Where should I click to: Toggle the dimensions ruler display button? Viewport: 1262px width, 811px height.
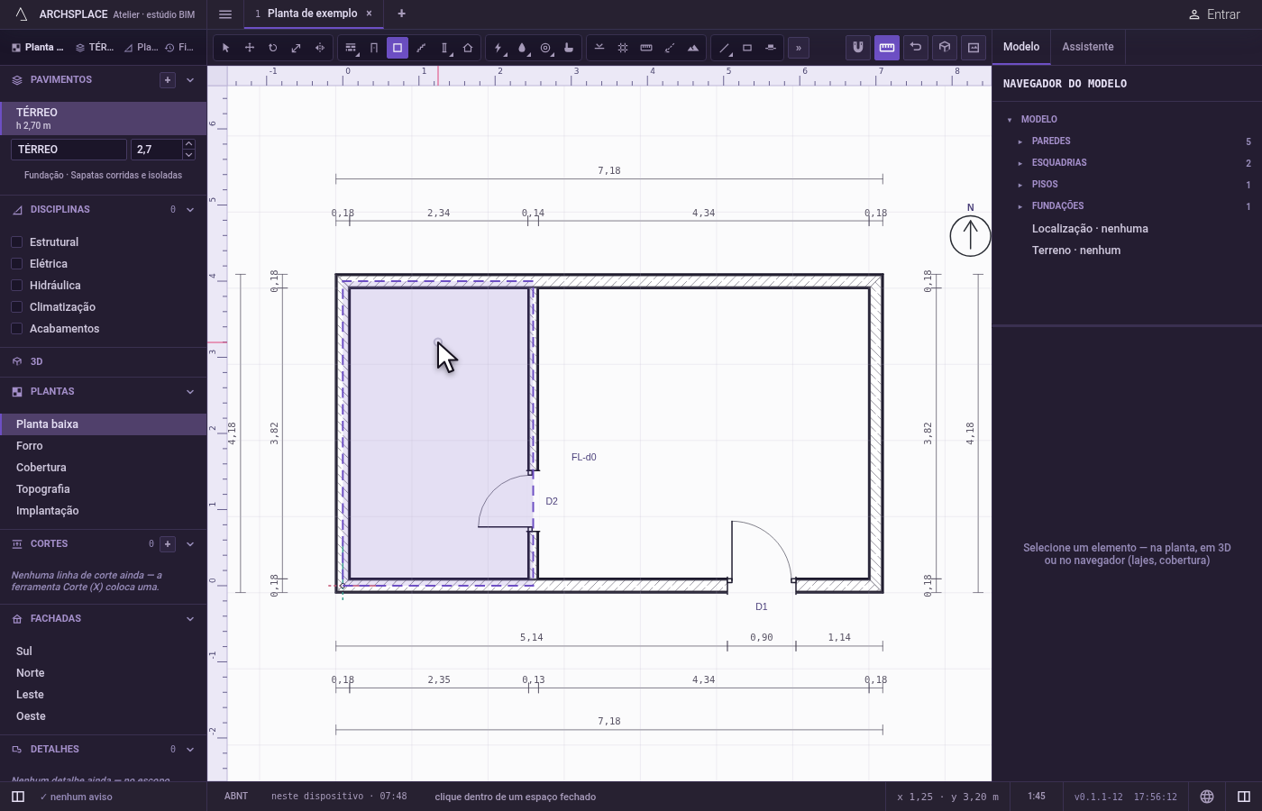click(887, 47)
